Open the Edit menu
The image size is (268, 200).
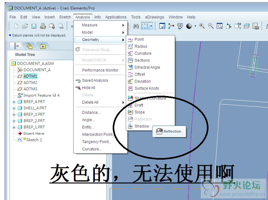pyautogui.click(x=24, y=17)
